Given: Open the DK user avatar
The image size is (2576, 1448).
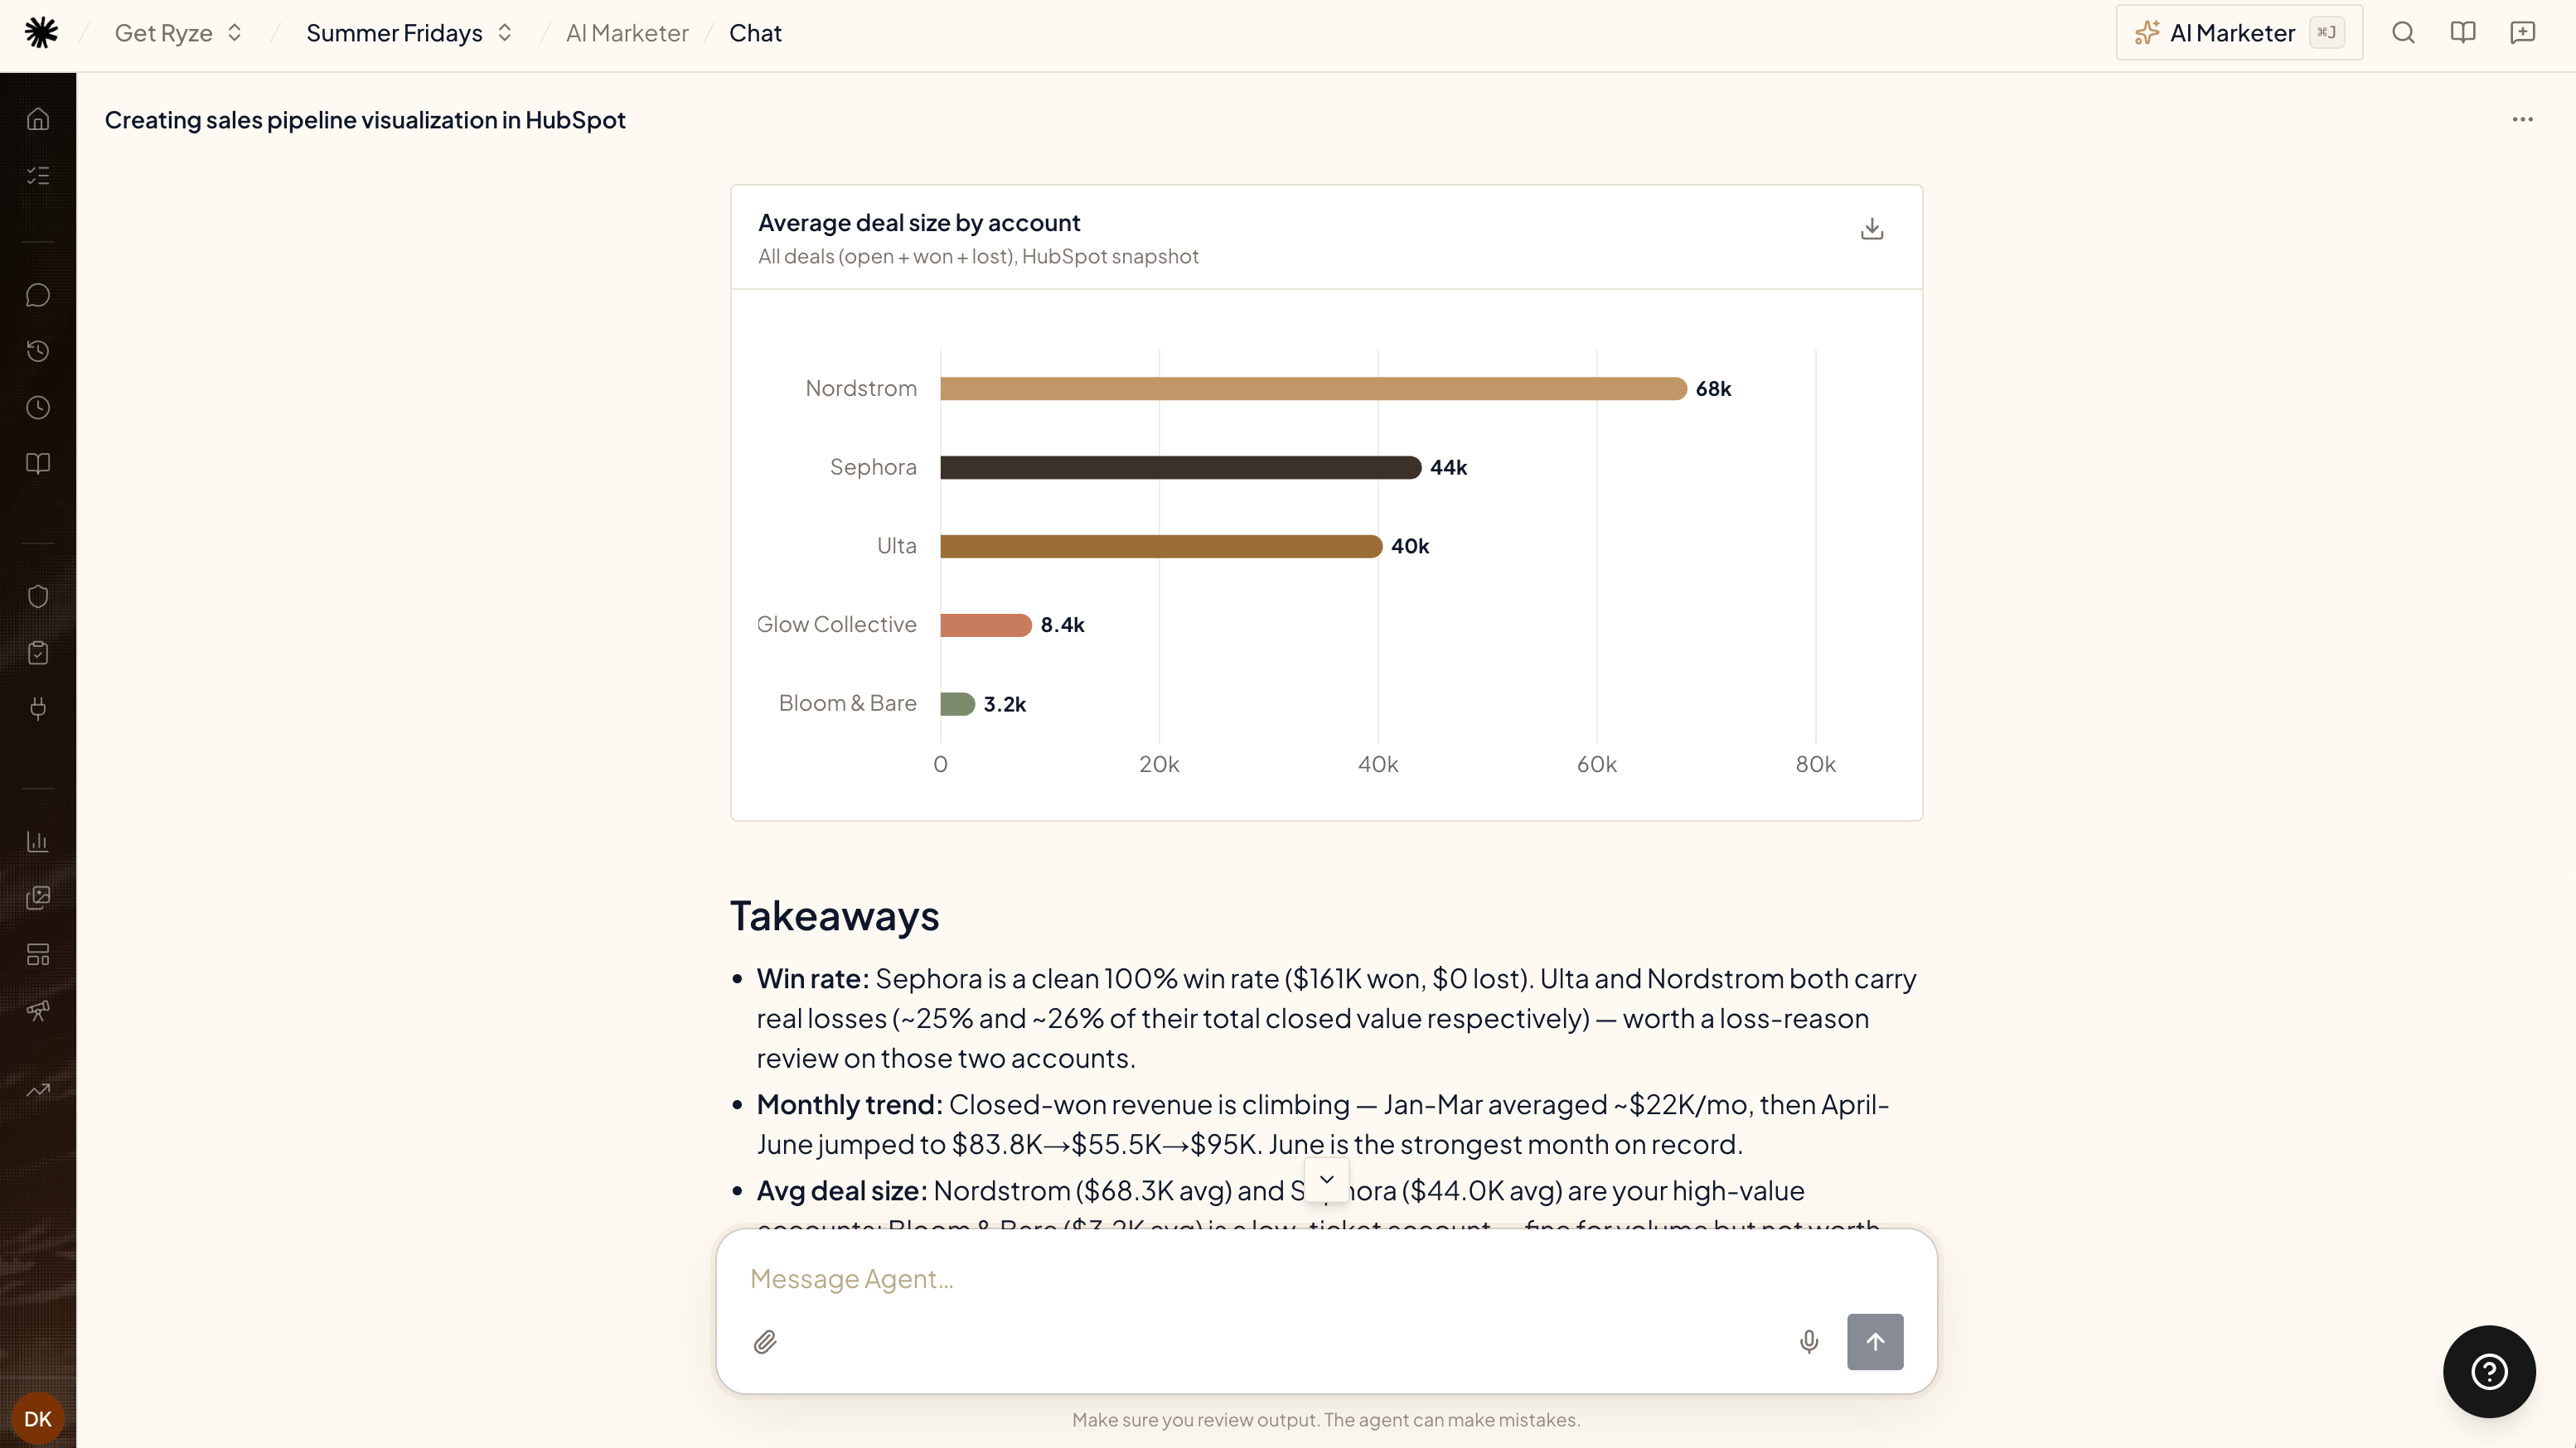Looking at the screenshot, I should [38, 1419].
